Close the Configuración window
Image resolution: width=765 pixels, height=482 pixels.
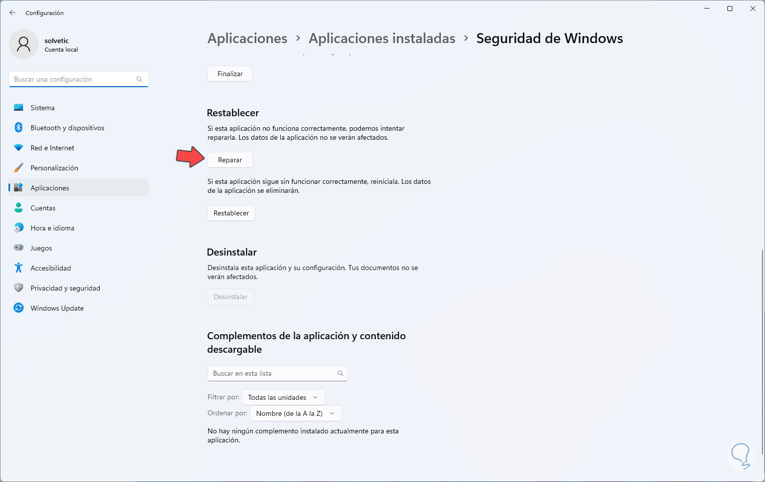pos(753,9)
